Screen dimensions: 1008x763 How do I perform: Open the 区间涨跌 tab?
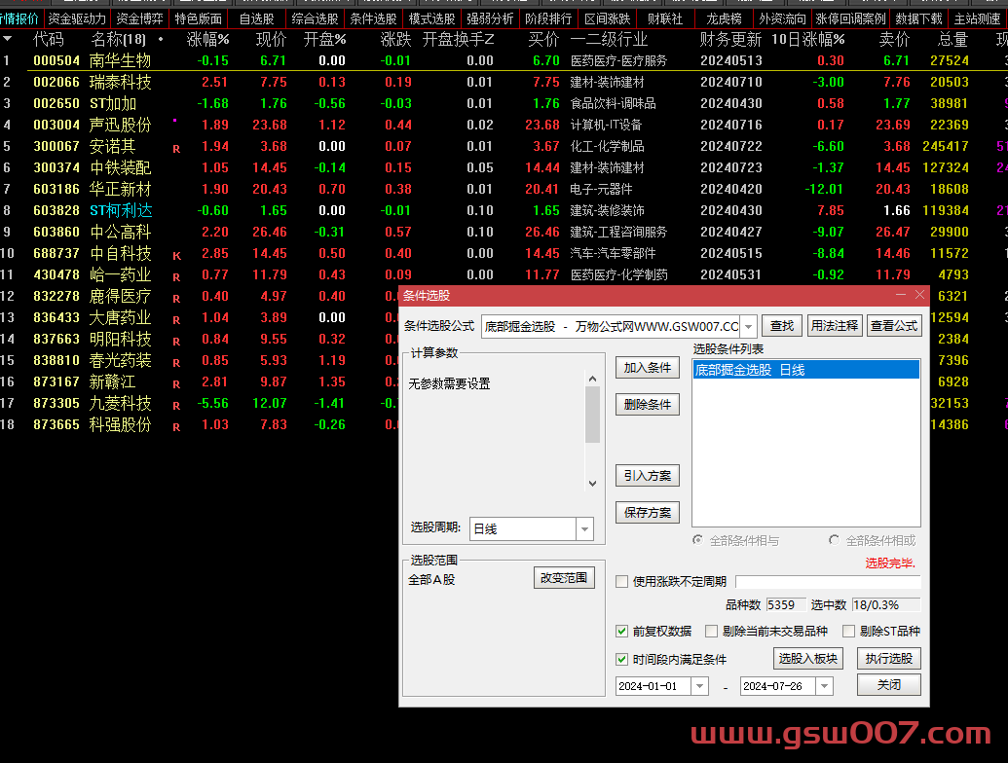pyautogui.click(x=607, y=19)
